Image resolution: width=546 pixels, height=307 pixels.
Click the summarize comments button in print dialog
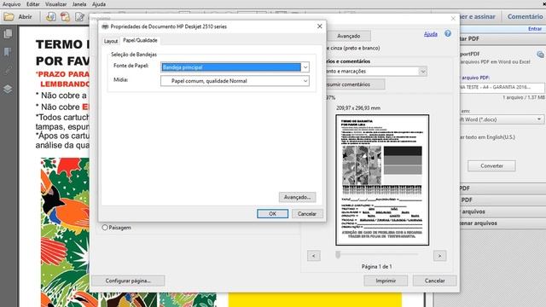(355, 84)
